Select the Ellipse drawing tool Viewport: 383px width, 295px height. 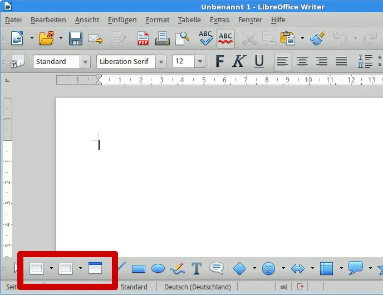pos(158,269)
